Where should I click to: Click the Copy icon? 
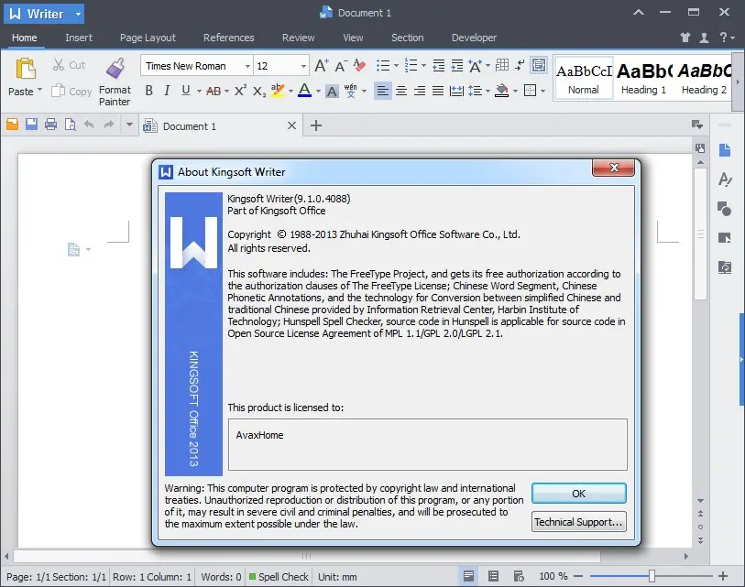58,91
